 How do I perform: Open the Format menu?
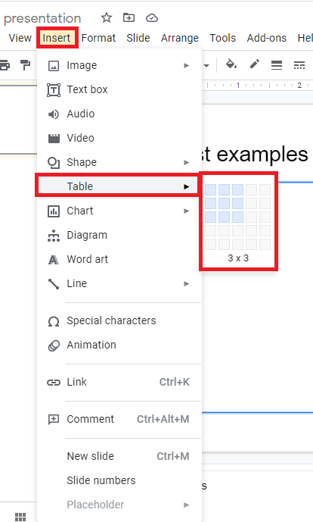(98, 38)
